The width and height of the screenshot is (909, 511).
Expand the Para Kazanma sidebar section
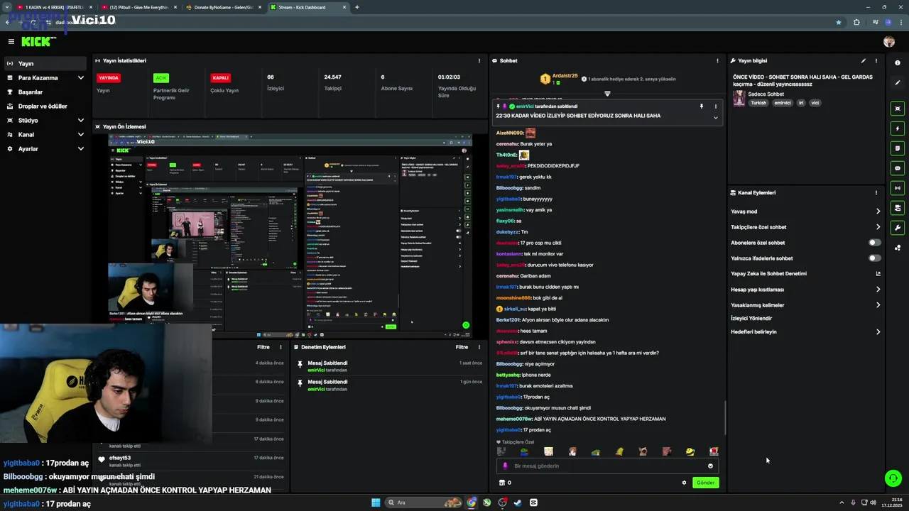80,78
